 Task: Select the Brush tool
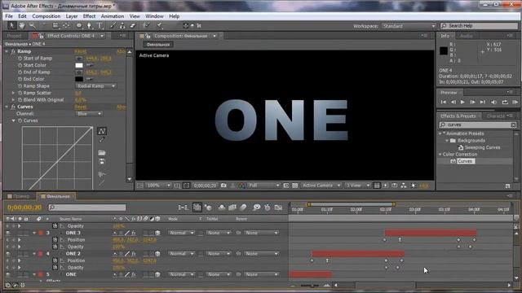pyautogui.click(x=113, y=25)
